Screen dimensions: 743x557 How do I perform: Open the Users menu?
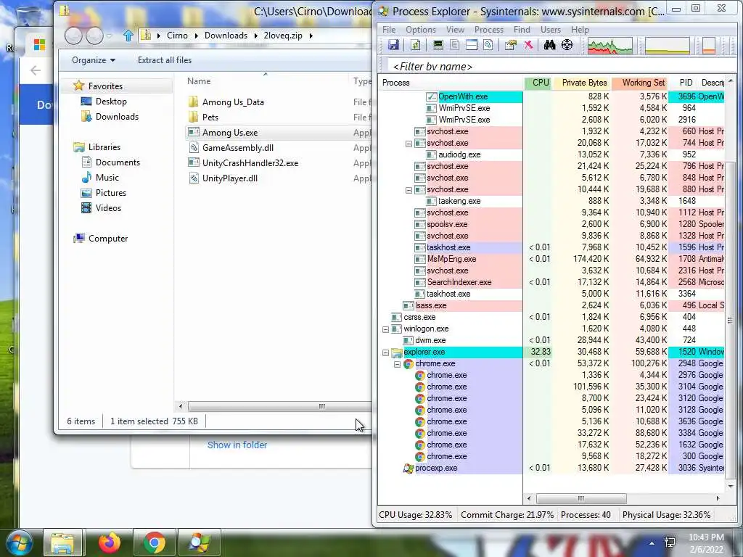pyautogui.click(x=551, y=29)
